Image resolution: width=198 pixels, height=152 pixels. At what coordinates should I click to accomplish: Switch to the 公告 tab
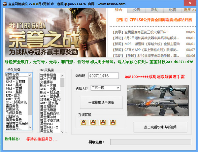click(x=136, y=10)
